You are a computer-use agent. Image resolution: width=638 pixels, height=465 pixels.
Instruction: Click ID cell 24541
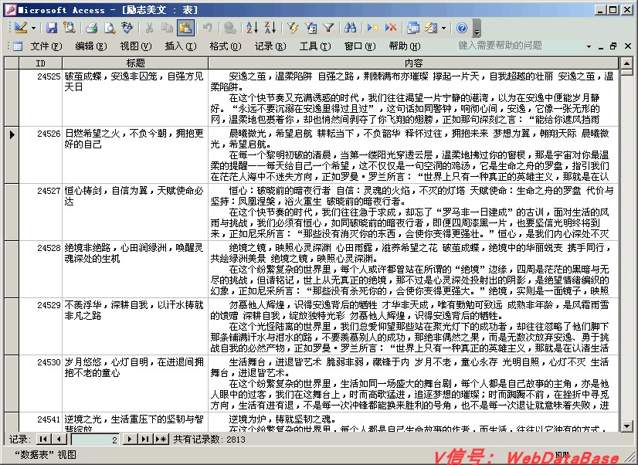(x=41, y=422)
